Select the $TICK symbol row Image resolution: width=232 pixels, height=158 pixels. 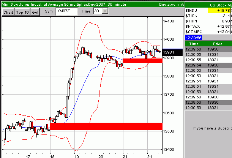click(194, 16)
